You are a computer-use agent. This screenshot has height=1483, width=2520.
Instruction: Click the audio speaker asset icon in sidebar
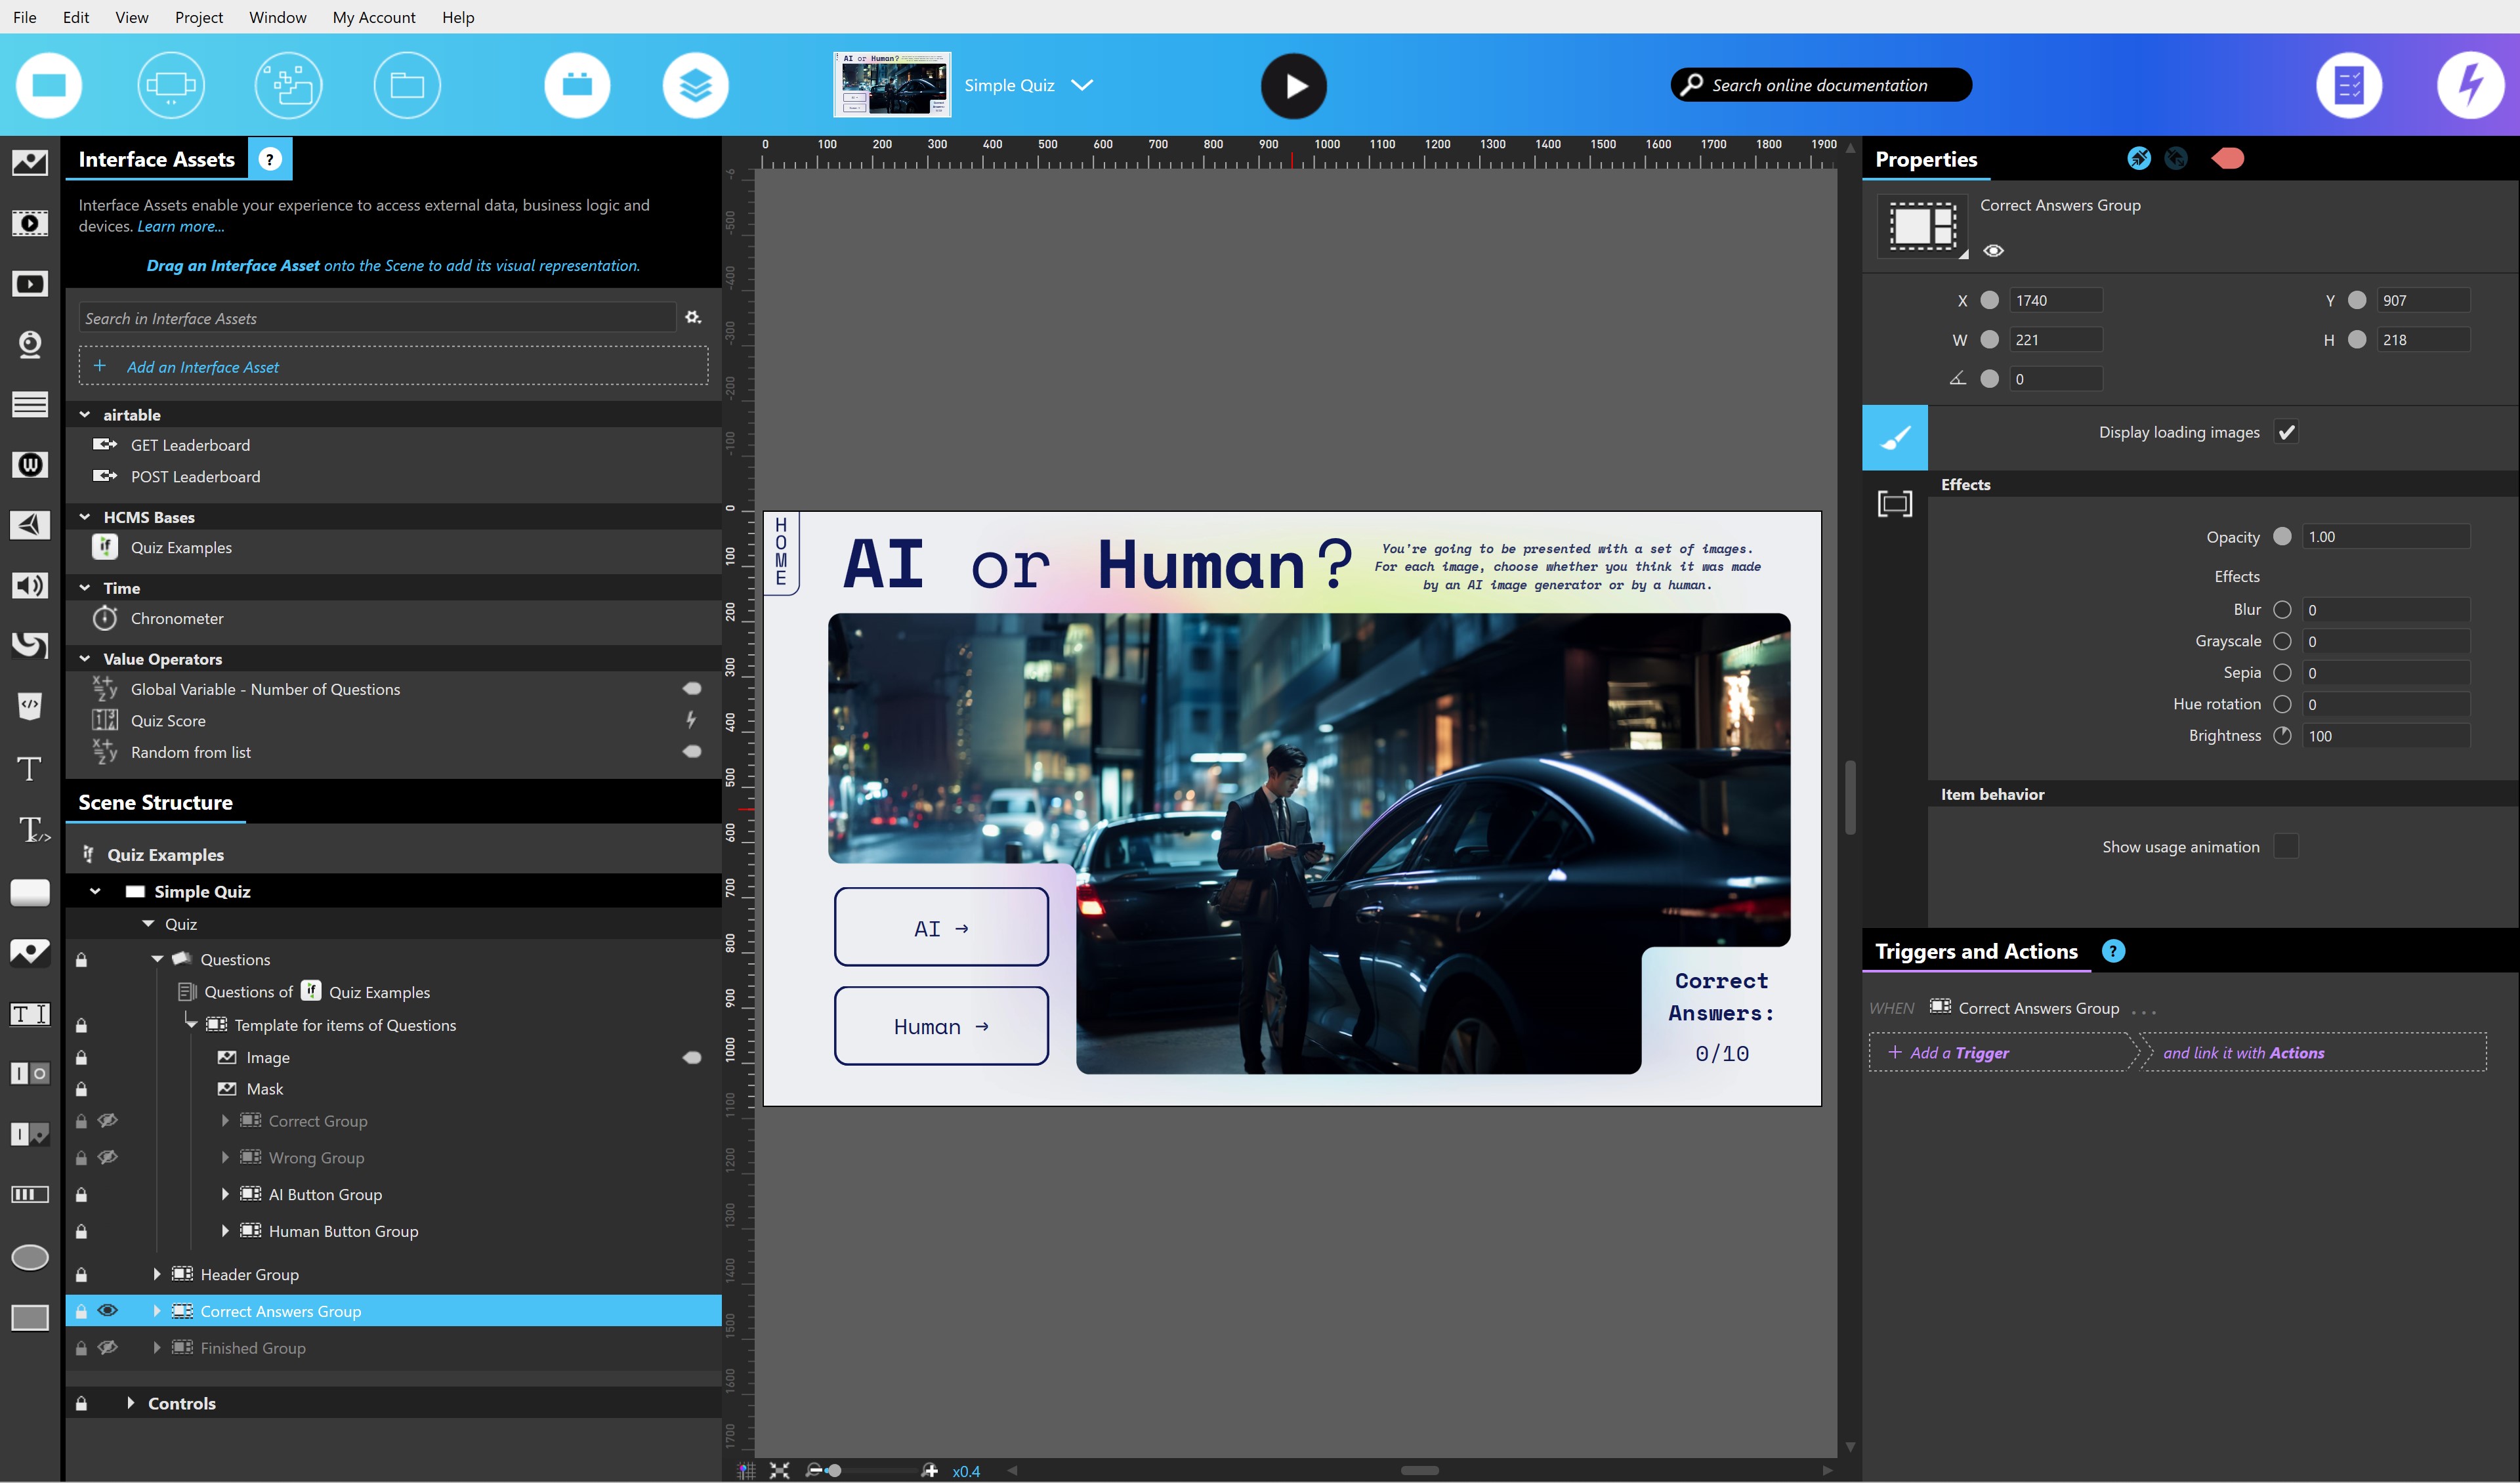30,586
